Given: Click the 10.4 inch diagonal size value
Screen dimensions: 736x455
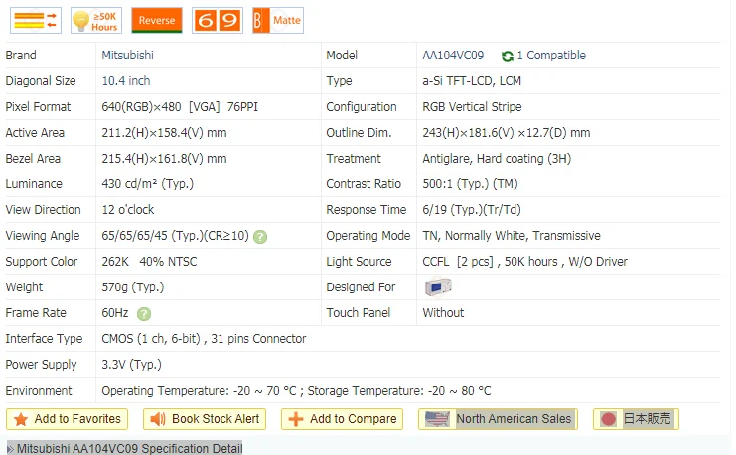Looking at the screenshot, I should coord(126,81).
